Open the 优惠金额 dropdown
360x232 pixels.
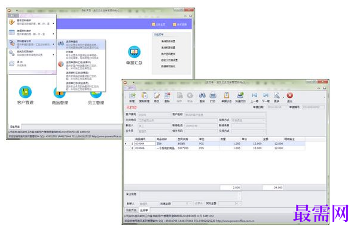[191, 203]
